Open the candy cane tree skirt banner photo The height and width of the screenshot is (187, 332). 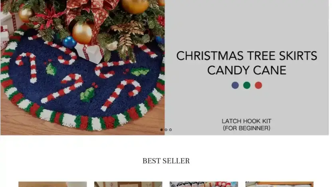(83, 68)
